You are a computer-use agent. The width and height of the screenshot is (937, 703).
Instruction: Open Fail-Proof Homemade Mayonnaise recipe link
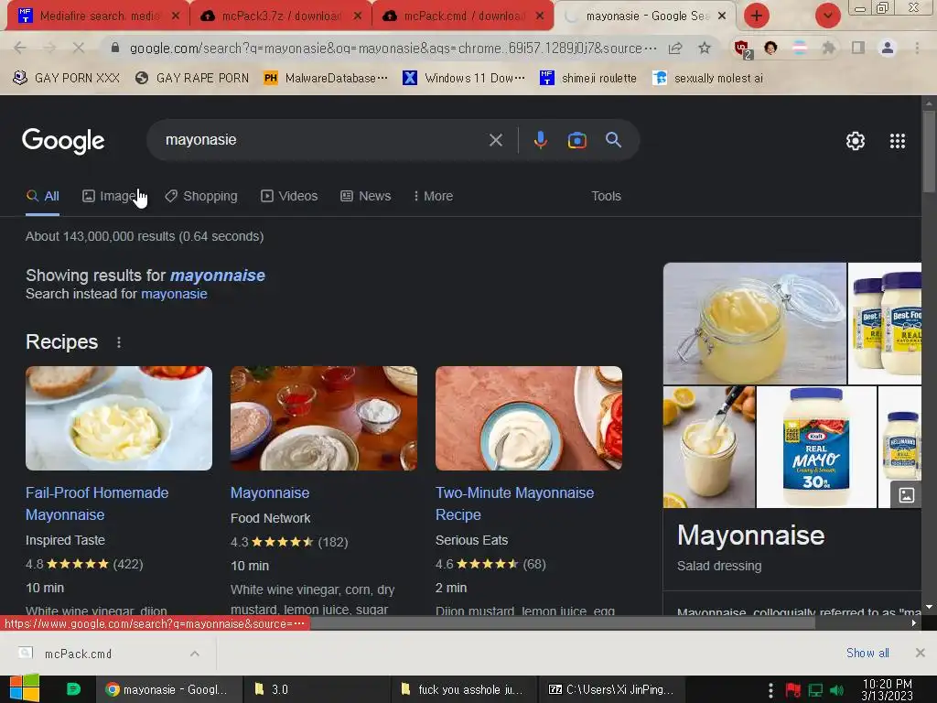[97, 503]
